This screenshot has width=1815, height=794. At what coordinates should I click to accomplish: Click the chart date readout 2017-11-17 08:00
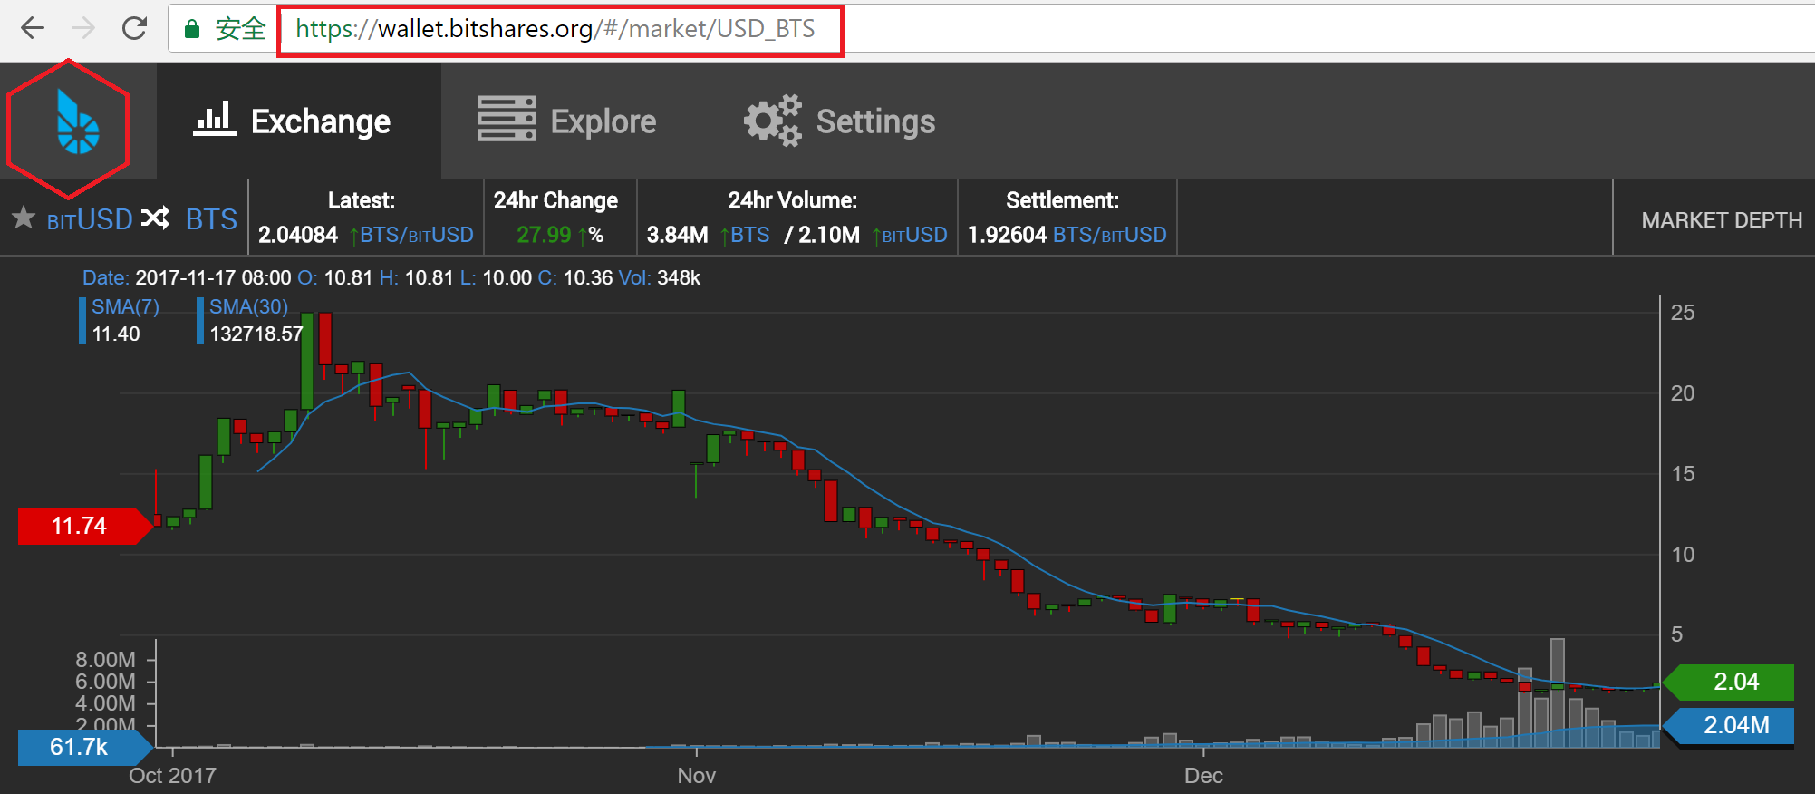[x=213, y=277]
